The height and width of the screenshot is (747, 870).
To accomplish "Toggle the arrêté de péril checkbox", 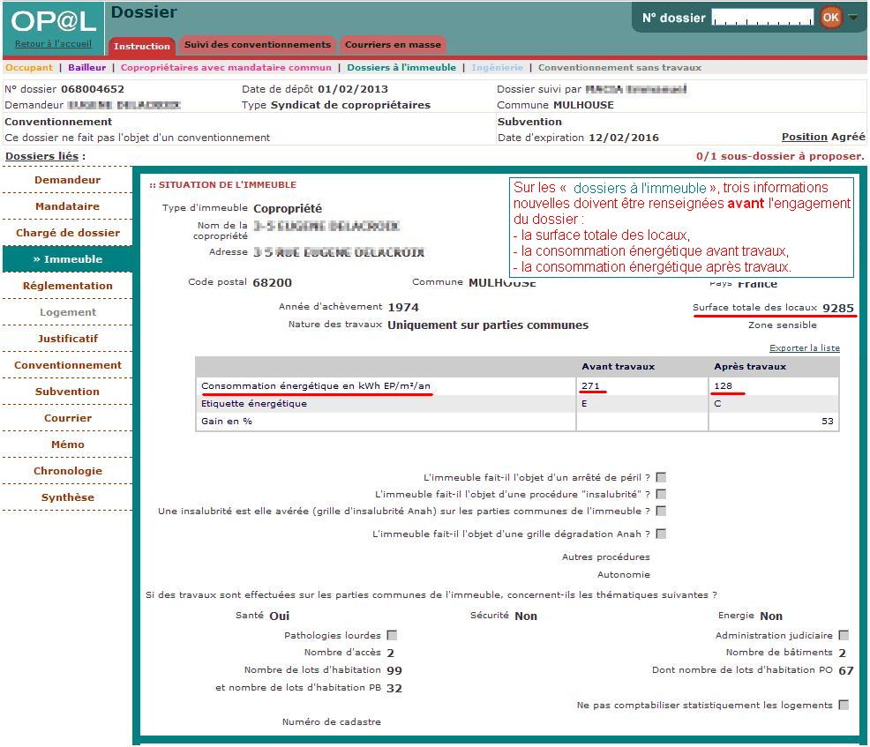I will [x=661, y=477].
